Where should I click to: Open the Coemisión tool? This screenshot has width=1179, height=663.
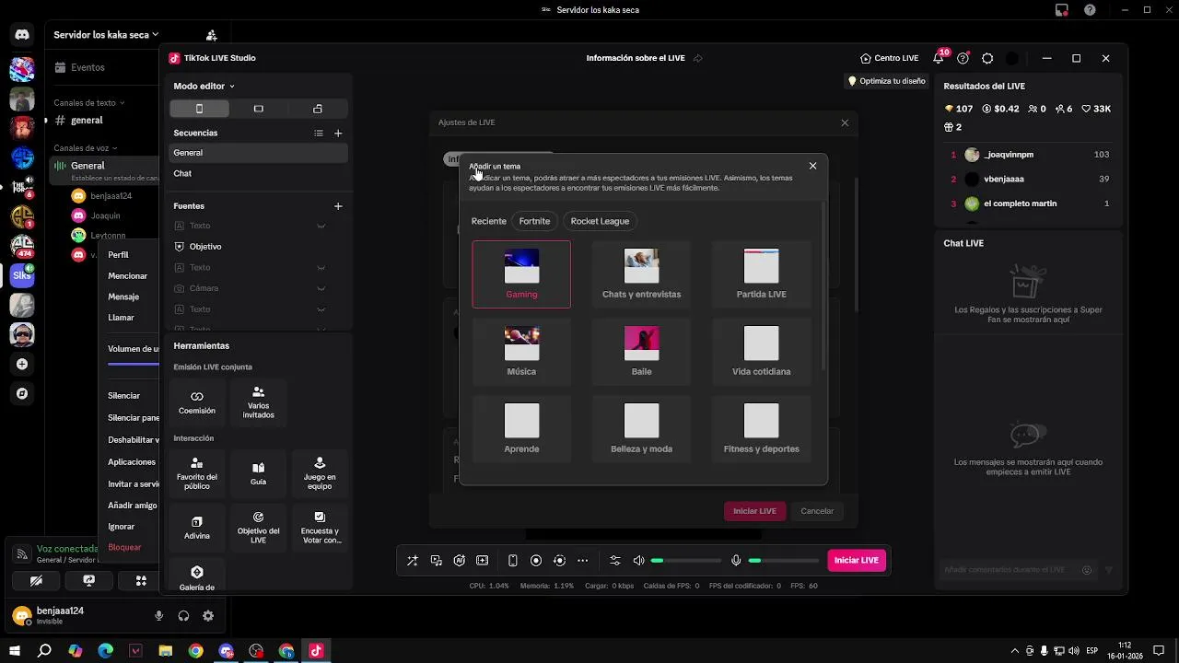pos(197,402)
